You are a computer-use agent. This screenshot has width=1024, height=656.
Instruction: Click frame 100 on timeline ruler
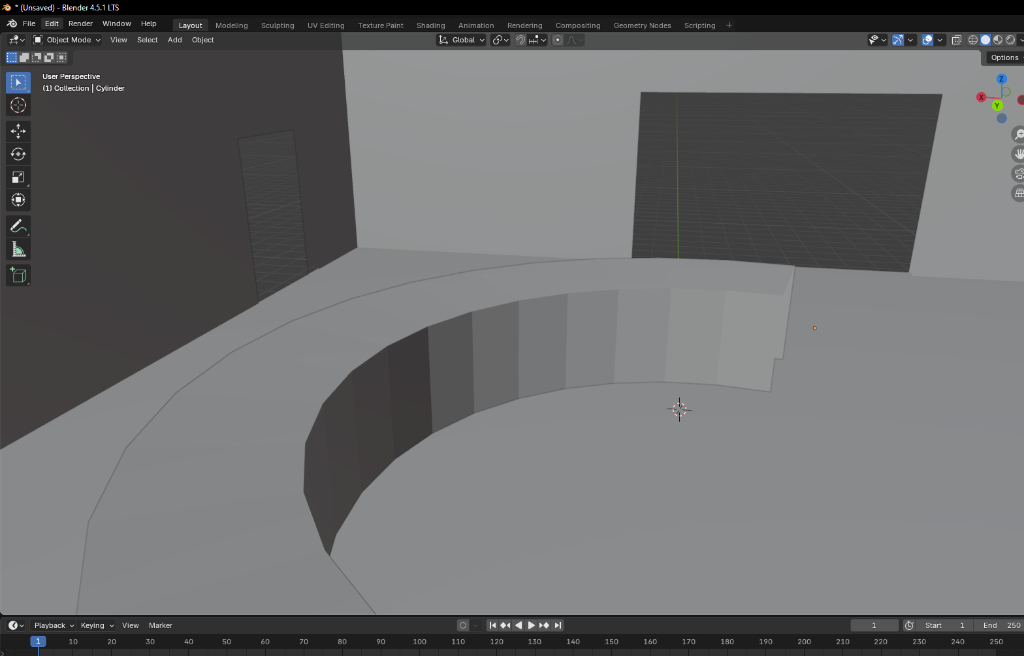(419, 642)
